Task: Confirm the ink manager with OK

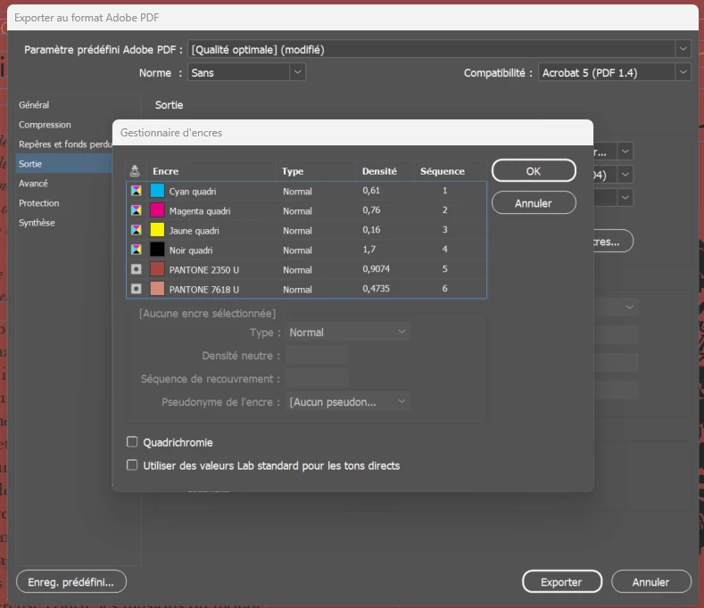Action: pyautogui.click(x=534, y=170)
